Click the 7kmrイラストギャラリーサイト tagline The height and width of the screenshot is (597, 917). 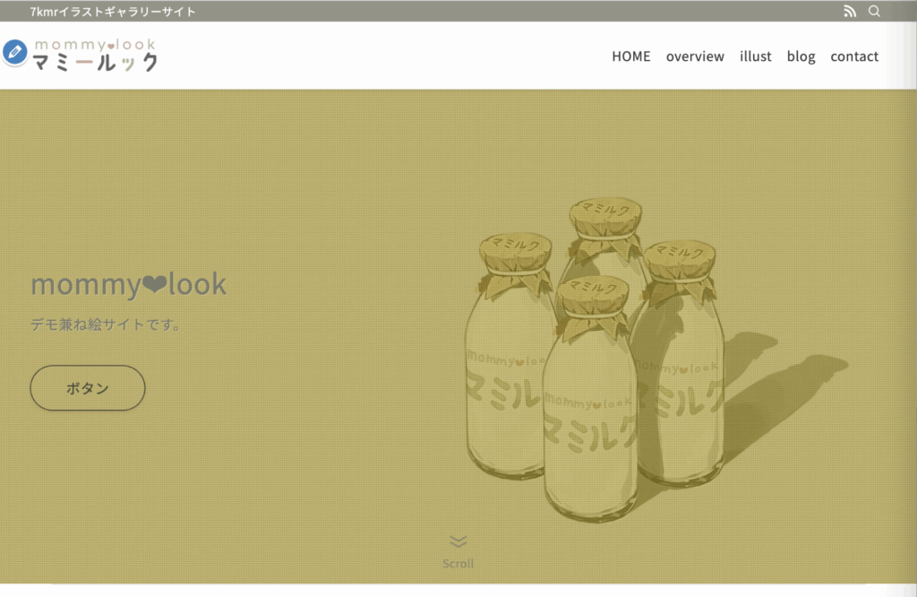[x=113, y=11]
